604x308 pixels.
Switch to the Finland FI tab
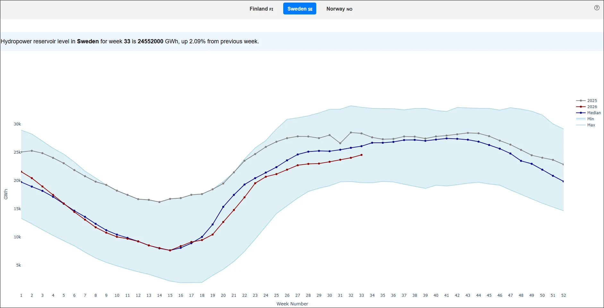[261, 9]
